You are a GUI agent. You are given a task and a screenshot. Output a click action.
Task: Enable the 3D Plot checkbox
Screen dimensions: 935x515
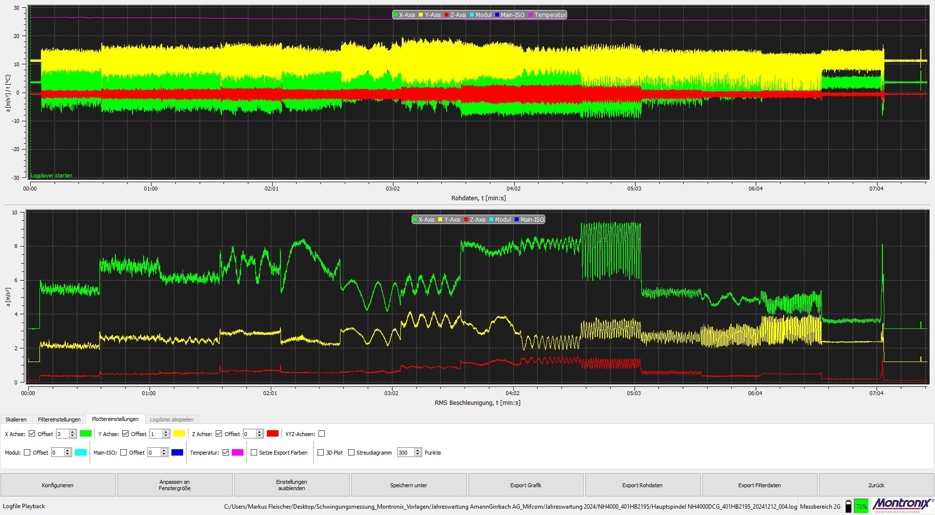pyautogui.click(x=320, y=453)
